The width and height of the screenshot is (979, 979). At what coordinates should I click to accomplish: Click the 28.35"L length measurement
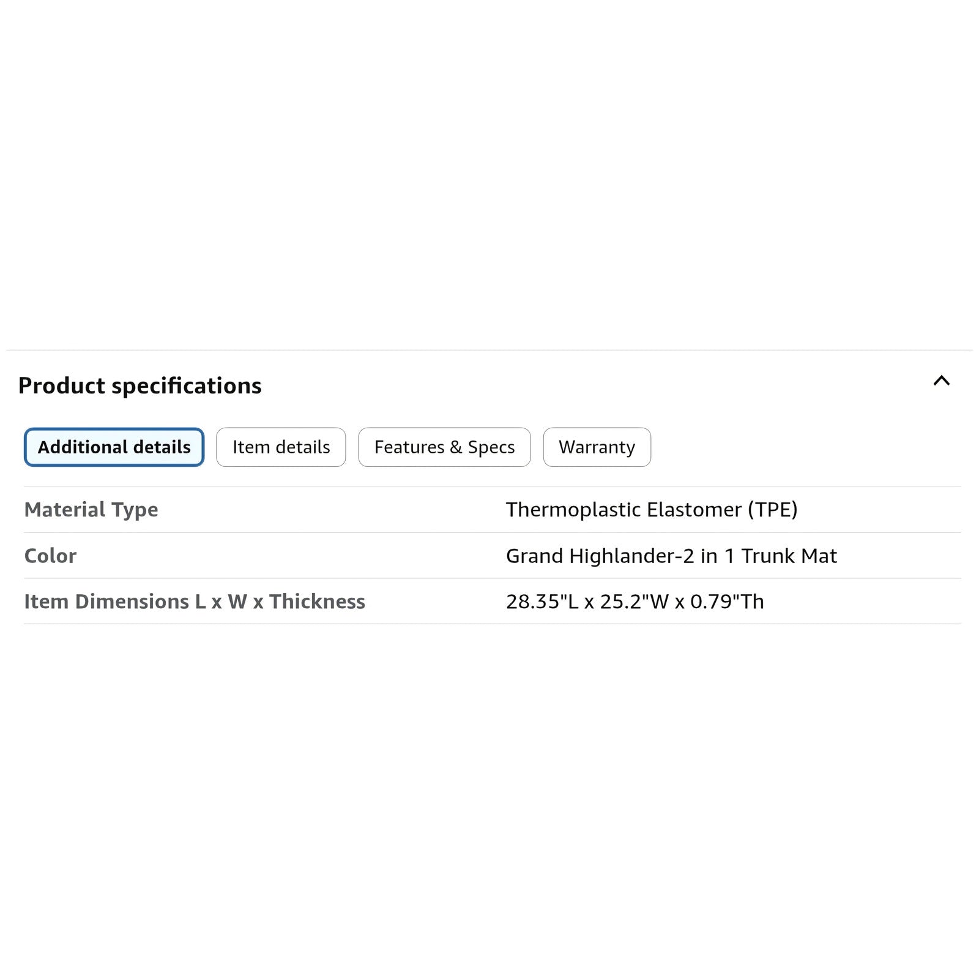click(542, 601)
